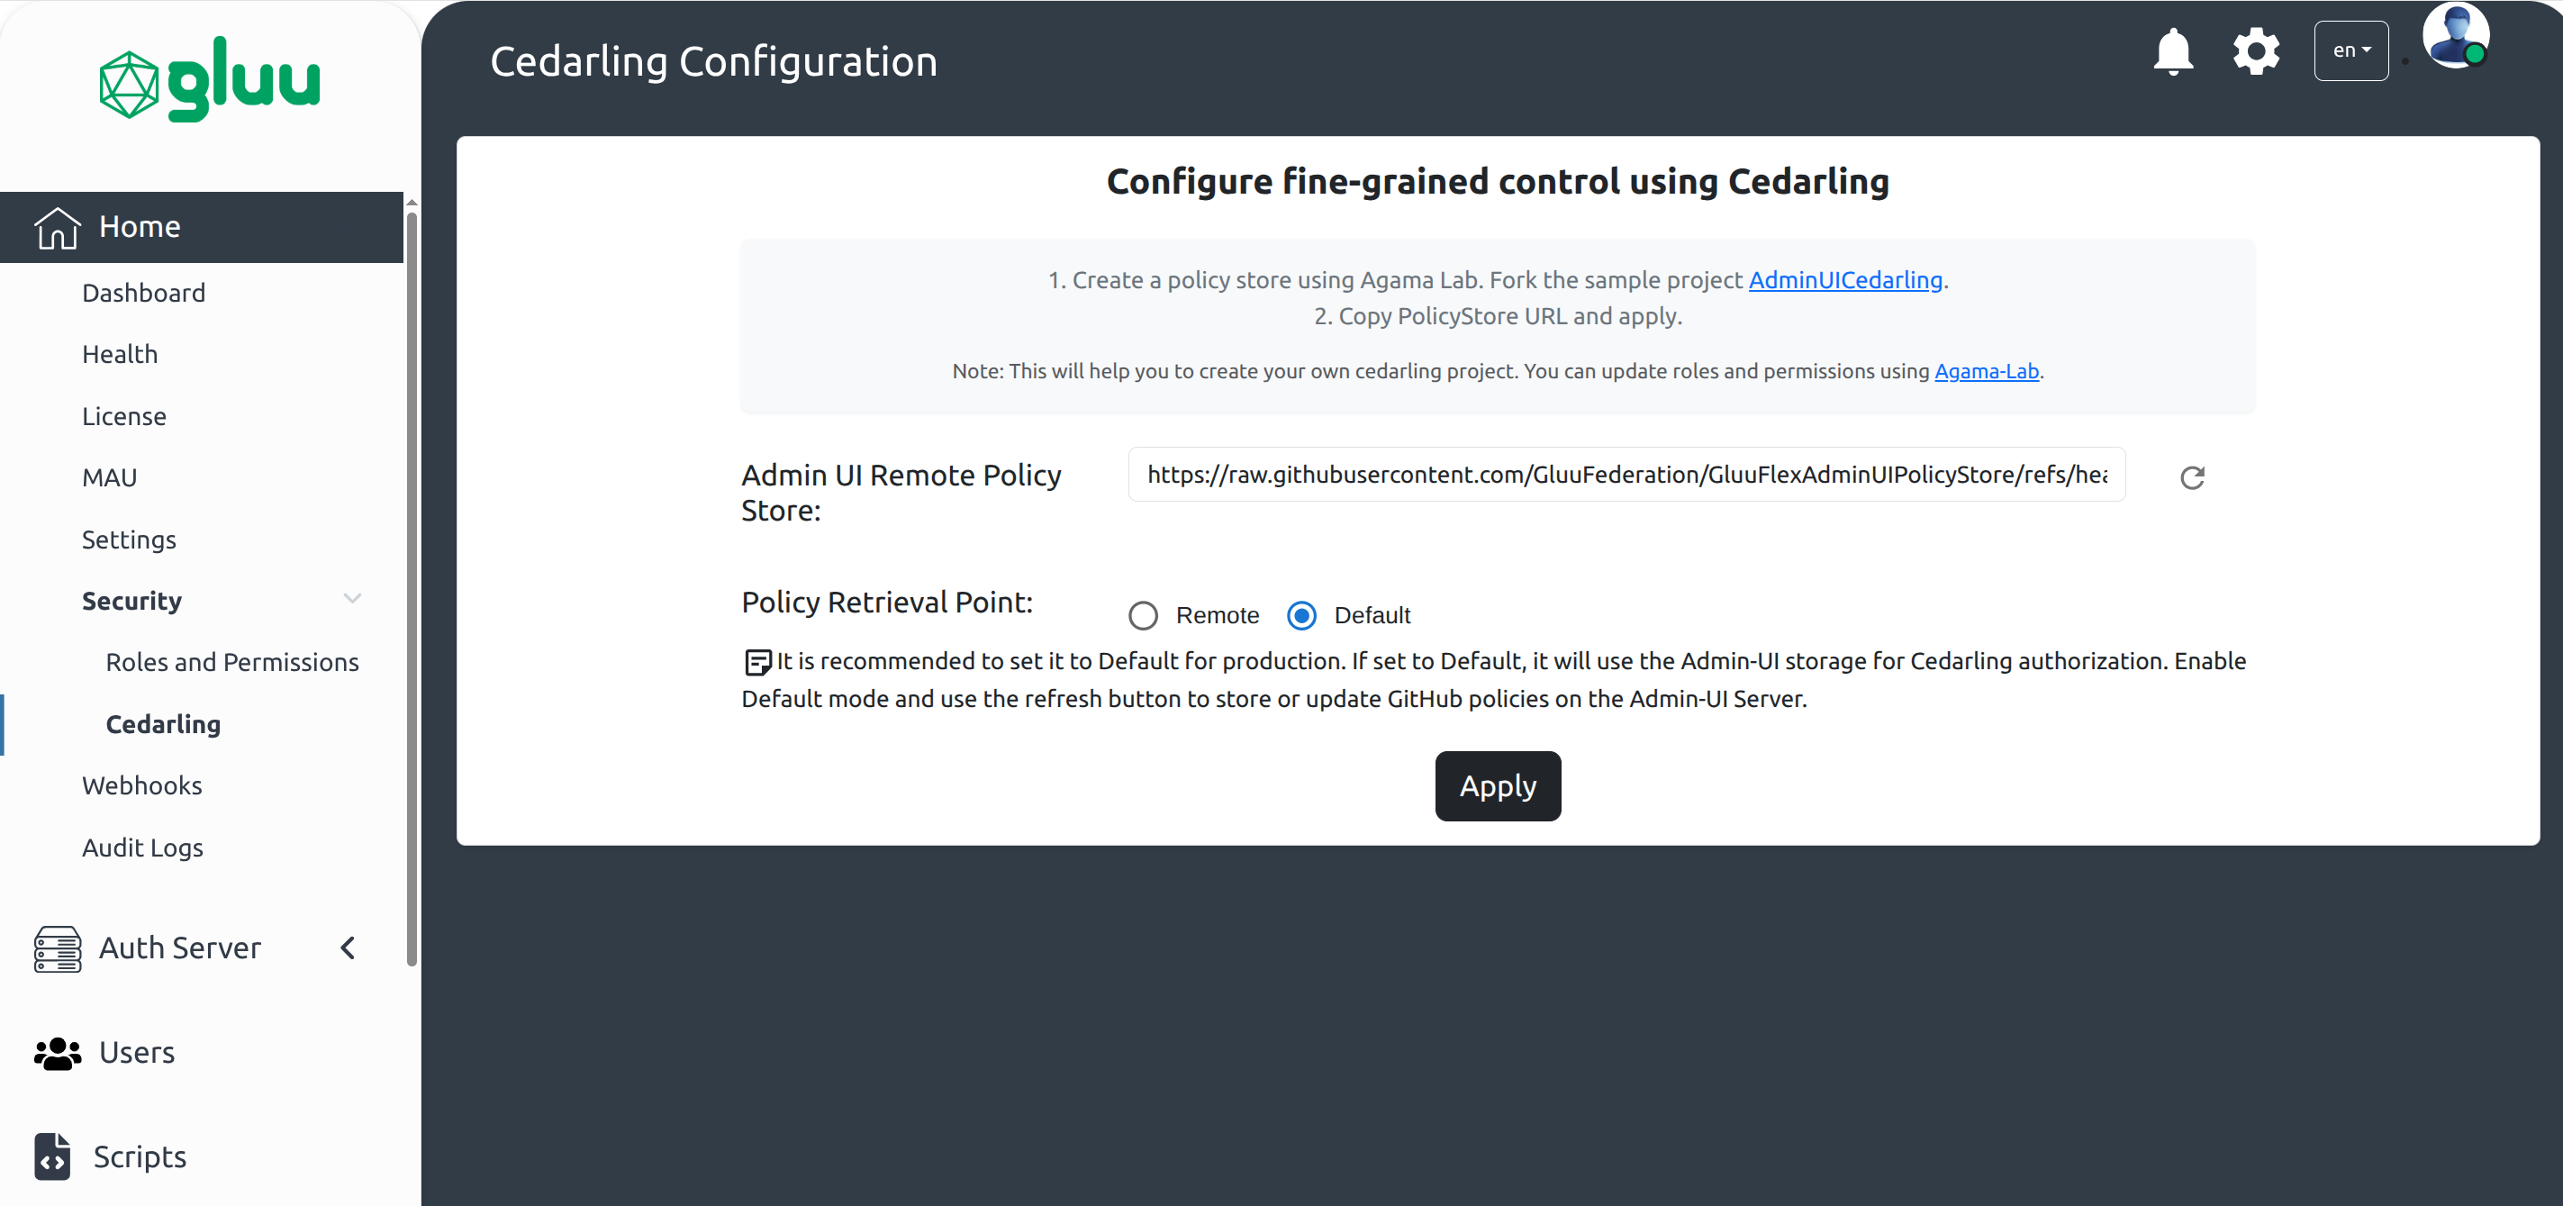Open the AdminUICedarling link
Screen dimensions: 2563x1206
pyautogui.click(x=1844, y=281)
